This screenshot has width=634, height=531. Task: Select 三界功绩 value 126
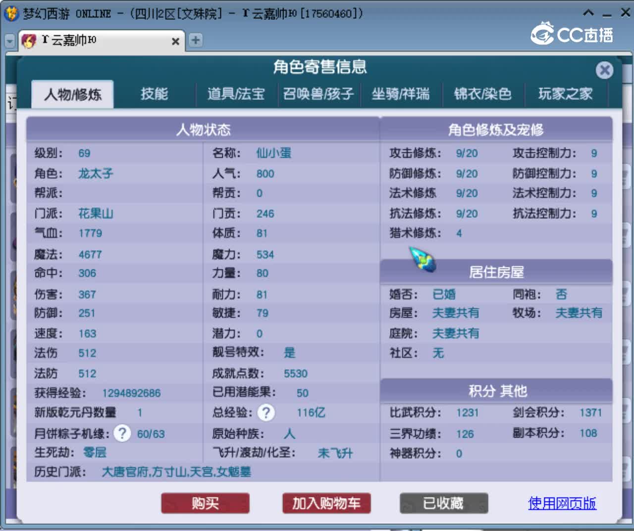[465, 434]
